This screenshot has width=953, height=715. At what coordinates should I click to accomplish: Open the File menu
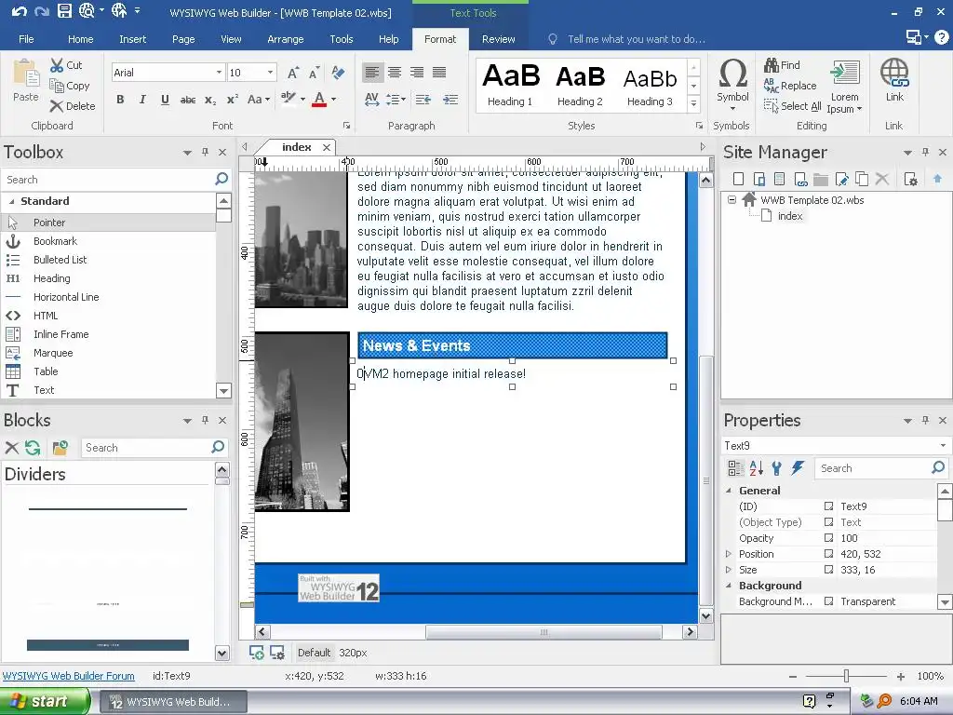pos(26,39)
